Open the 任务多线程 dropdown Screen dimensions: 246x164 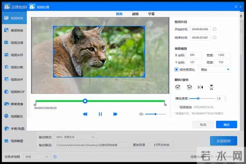pyautogui.click(x=36, y=157)
